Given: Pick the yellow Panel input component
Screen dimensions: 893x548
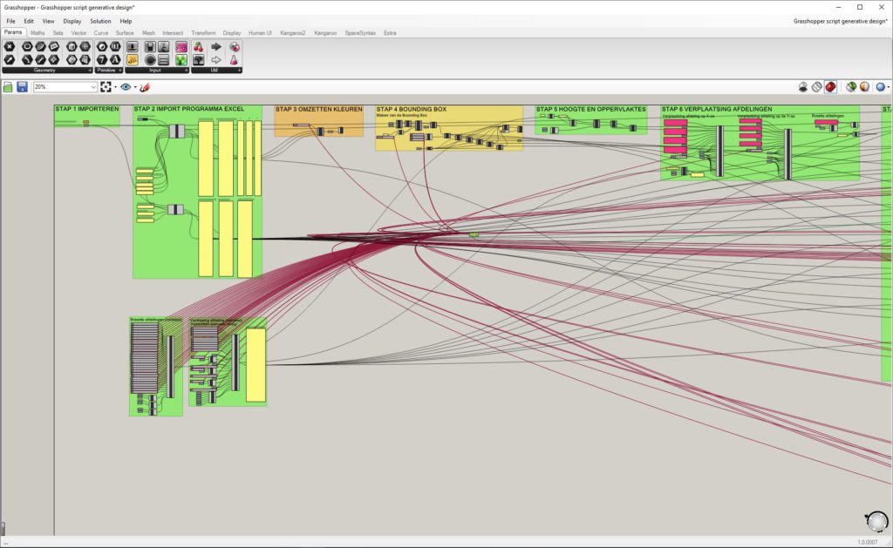Looking at the screenshot, I should tap(133, 60).
